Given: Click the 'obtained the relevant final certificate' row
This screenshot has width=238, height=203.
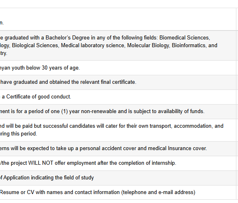Looking at the screenshot, I should pos(118,82).
